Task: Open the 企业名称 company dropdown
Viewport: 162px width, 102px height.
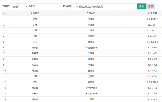Action: 104,6
